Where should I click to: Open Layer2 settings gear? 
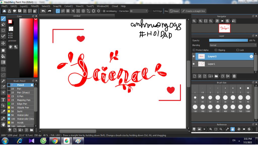251,57
